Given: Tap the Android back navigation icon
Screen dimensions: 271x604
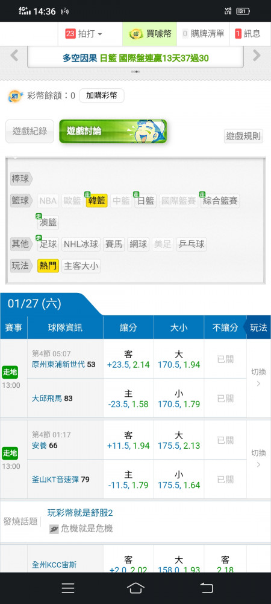Looking at the screenshot, I should [x=207, y=588].
